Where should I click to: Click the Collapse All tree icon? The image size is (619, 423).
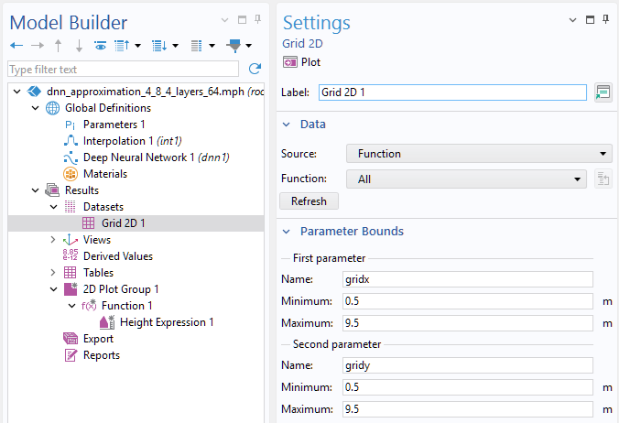coord(122,46)
